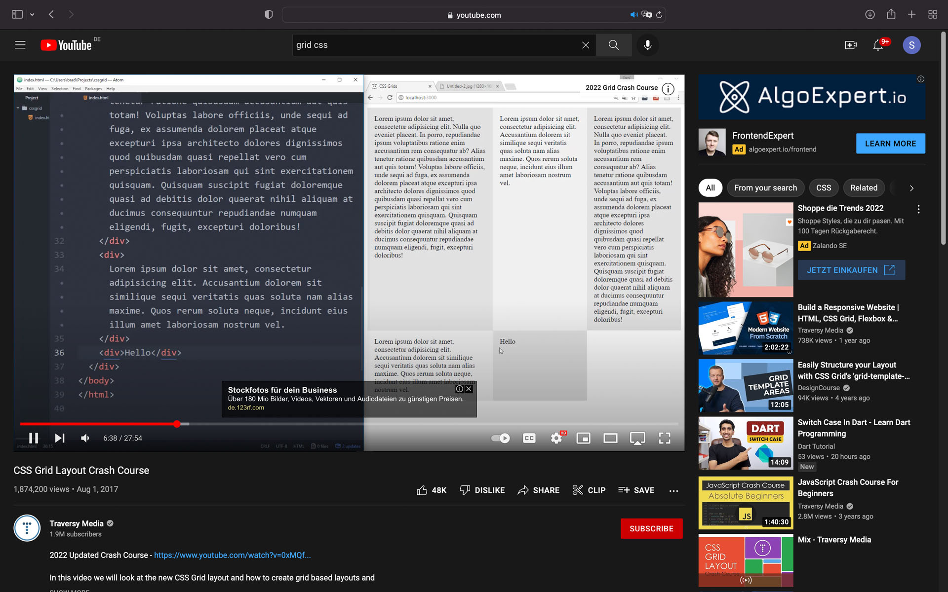Select the CSS filter chip
This screenshot has width=948, height=592.
824,187
